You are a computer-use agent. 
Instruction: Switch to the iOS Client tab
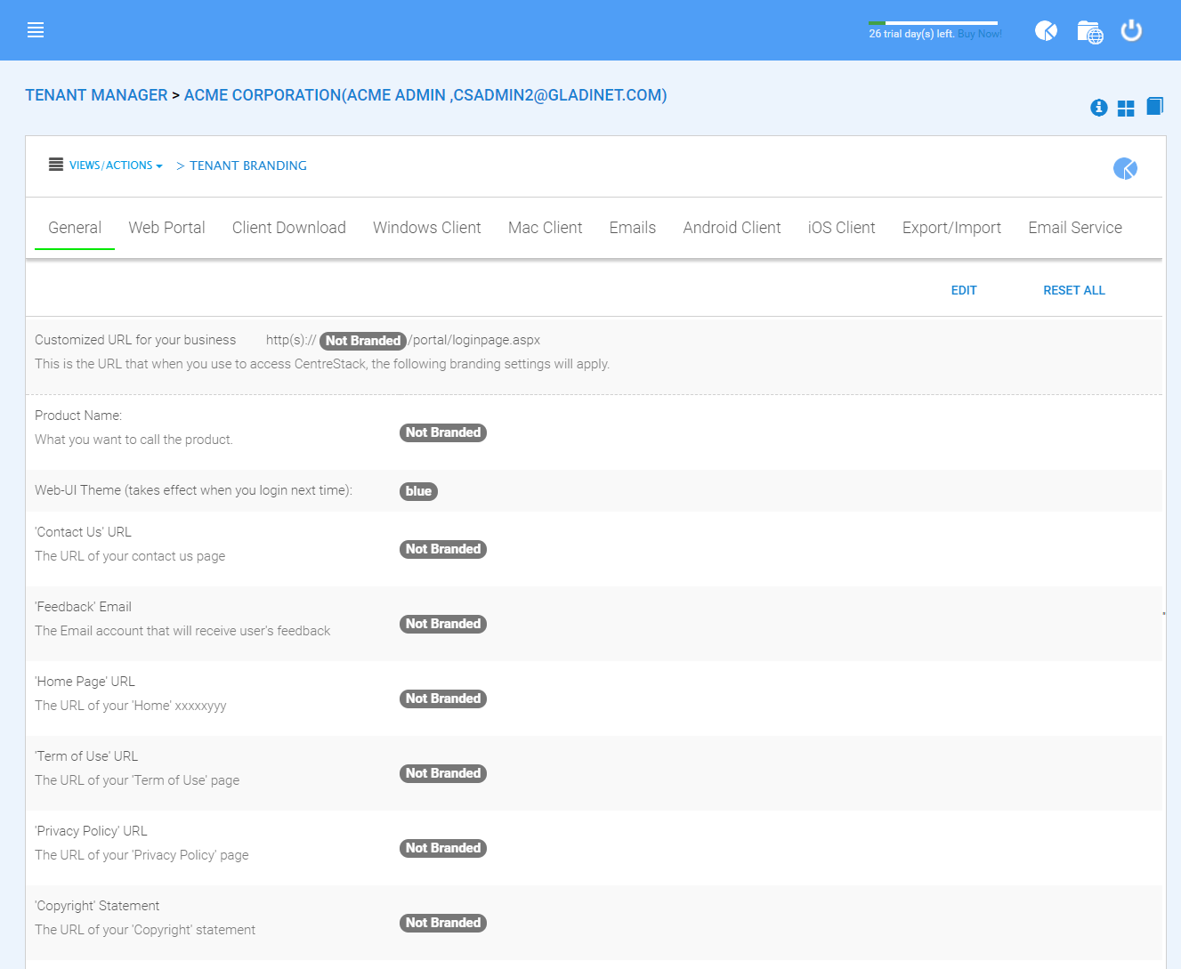[x=842, y=228]
